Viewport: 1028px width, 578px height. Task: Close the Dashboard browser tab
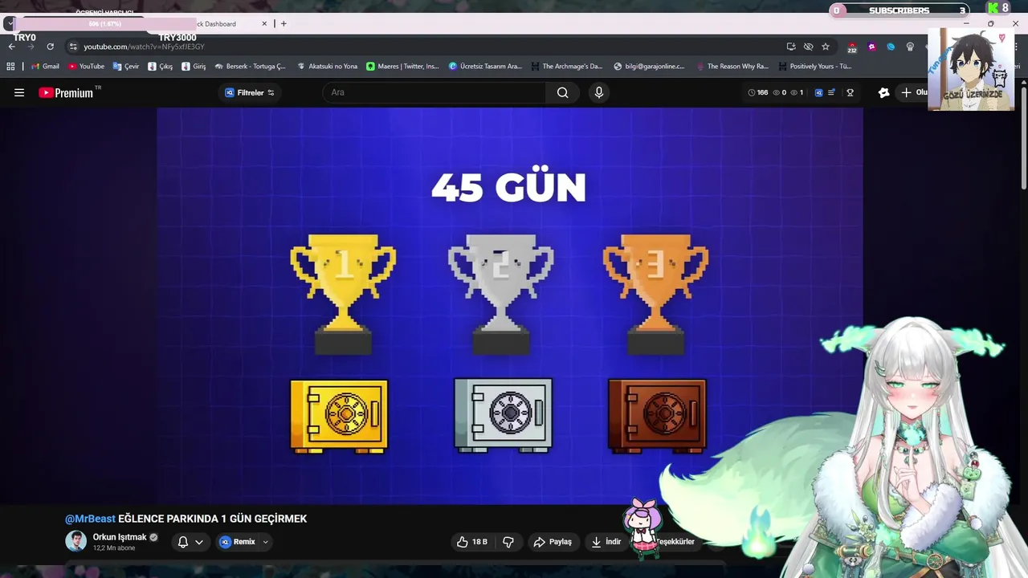(264, 24)
